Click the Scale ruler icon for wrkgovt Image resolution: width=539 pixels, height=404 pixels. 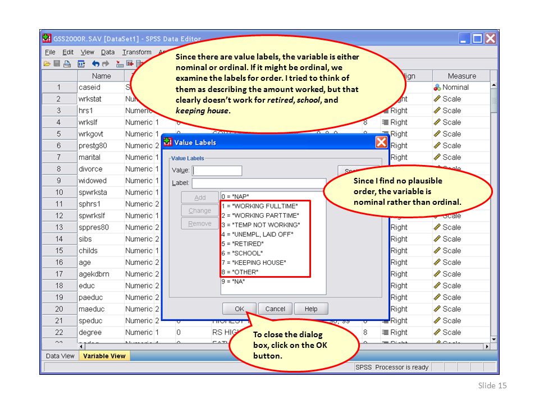[437, 134]
